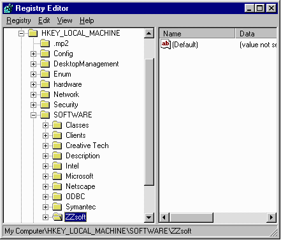
Task: Click the values pane scroll-left arrow
Action: (164, 218)
